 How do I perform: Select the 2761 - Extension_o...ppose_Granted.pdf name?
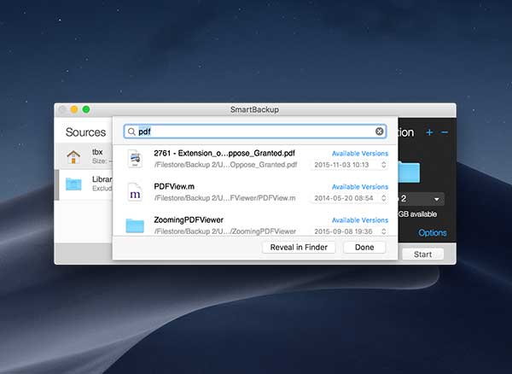(x=224, y=153)
